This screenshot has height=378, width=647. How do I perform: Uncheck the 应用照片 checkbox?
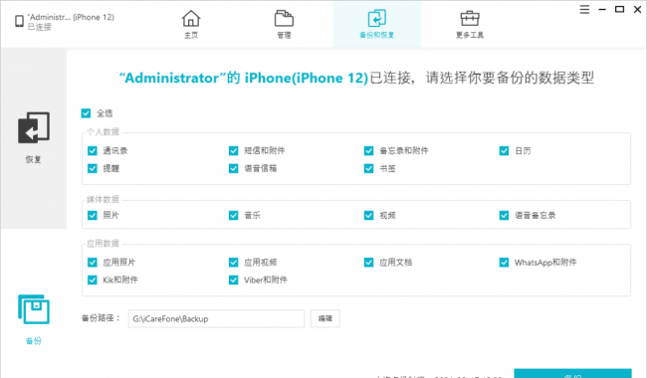coord(93,263)
